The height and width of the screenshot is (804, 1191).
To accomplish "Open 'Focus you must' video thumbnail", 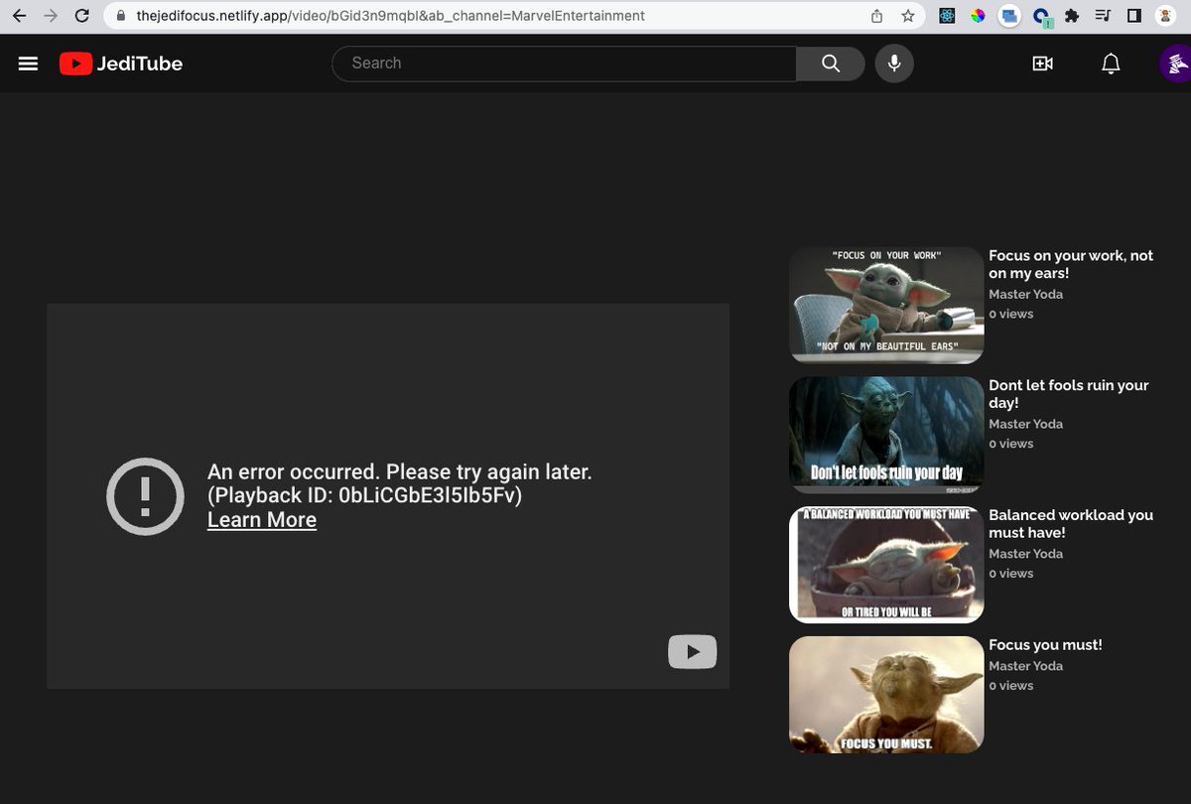I will pyautogui.click(x=886, y=695).
